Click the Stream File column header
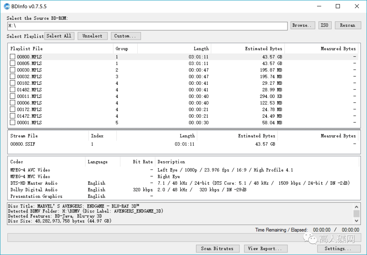This screenshot has width=367, height=255. click(48, 136)
